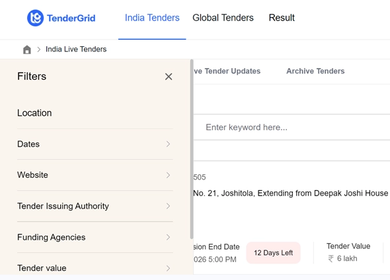Expand Funding Agencies filter chevron

pyautogui.click(x=168, y=237)
